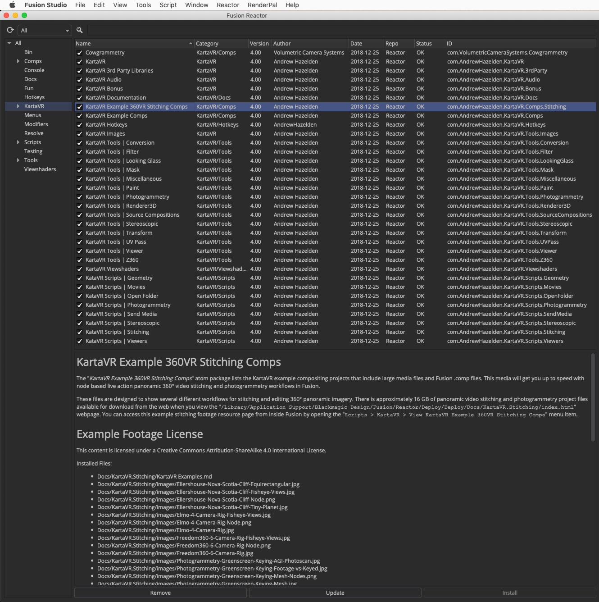Viewport: 599px width, 602px height.
Task: Select the Console category
Action: click(34, 70)
